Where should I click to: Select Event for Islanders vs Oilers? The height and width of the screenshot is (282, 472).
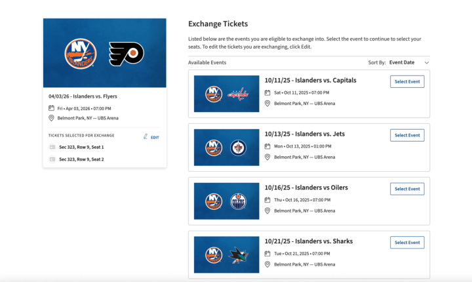(x=407, y=189)
